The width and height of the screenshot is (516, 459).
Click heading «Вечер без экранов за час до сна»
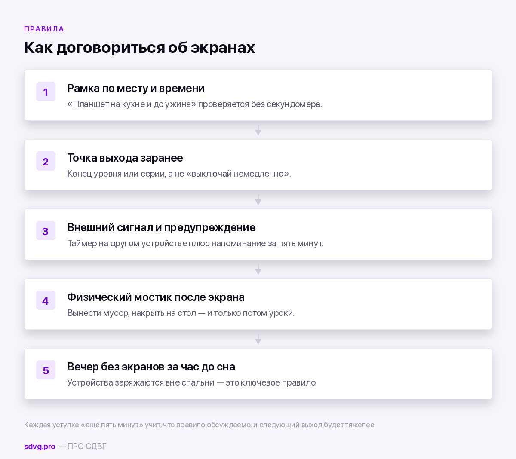151,367
